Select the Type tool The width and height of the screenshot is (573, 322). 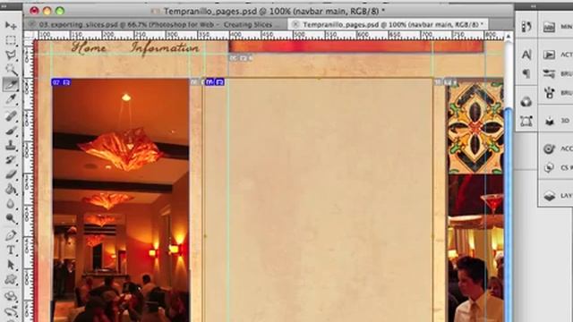[11, 250]
